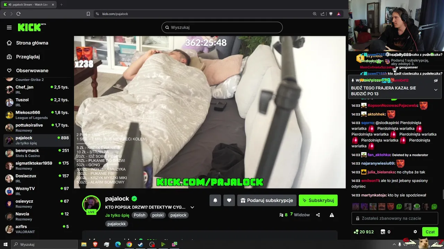Show hidden system tray icons
The height and width of the screenshot is (249, 444).
(x=395, y=244)
